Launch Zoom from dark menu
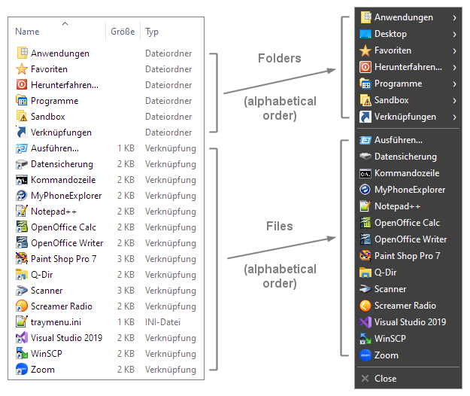 click(408, 355)
